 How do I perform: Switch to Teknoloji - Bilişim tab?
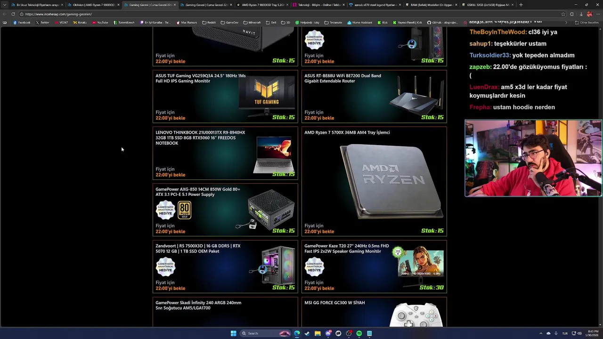318,5
